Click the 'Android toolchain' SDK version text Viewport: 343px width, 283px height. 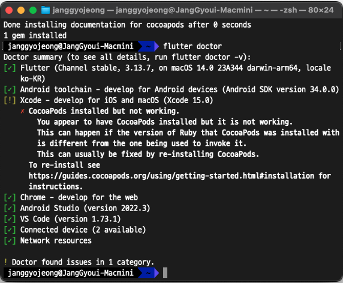click(179, 90)
